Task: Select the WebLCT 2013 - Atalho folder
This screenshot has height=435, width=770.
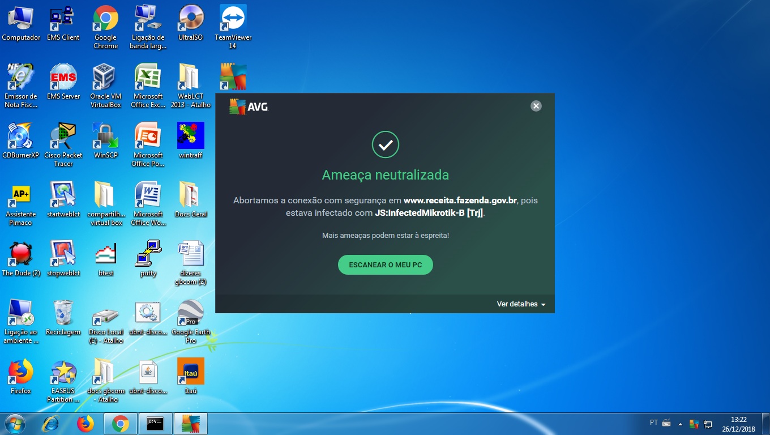Action: (191, 86)
